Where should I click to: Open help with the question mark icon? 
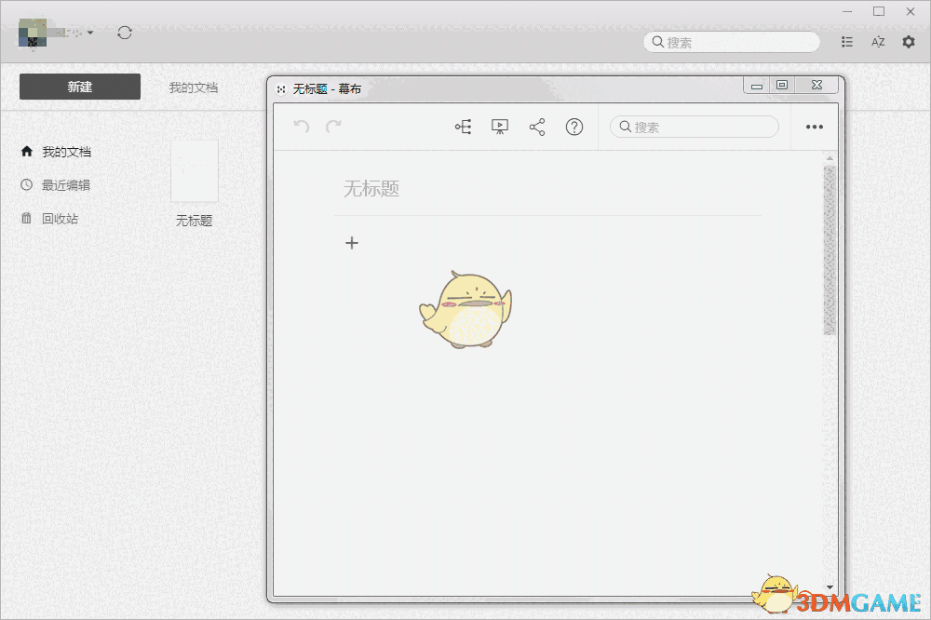click(574, 127)
